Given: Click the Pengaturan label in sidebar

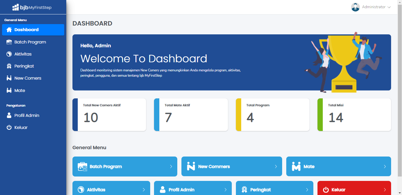Looking at the screenshot, I should [16, 105].
